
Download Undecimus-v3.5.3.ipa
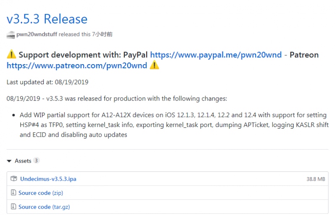48,179
